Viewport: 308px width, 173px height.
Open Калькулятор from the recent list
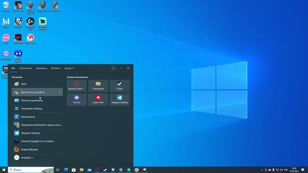[x=37, y=117]
